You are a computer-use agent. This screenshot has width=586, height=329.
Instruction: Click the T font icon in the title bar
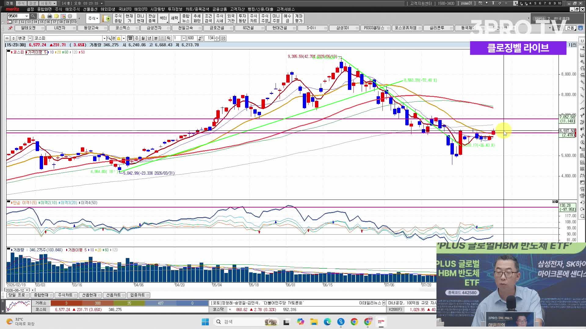click(493, 3)
